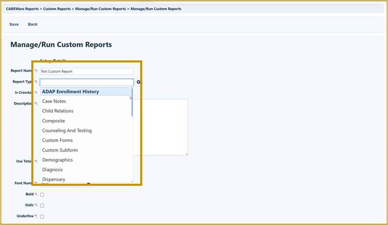This screenshot has height=225, width=388.
Task: Select Custom Forms from dropdown
Action: click(x=86, y=140)
